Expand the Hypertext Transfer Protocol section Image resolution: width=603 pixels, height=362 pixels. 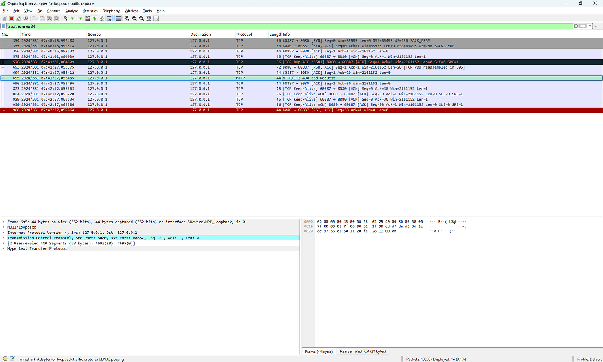4,248
